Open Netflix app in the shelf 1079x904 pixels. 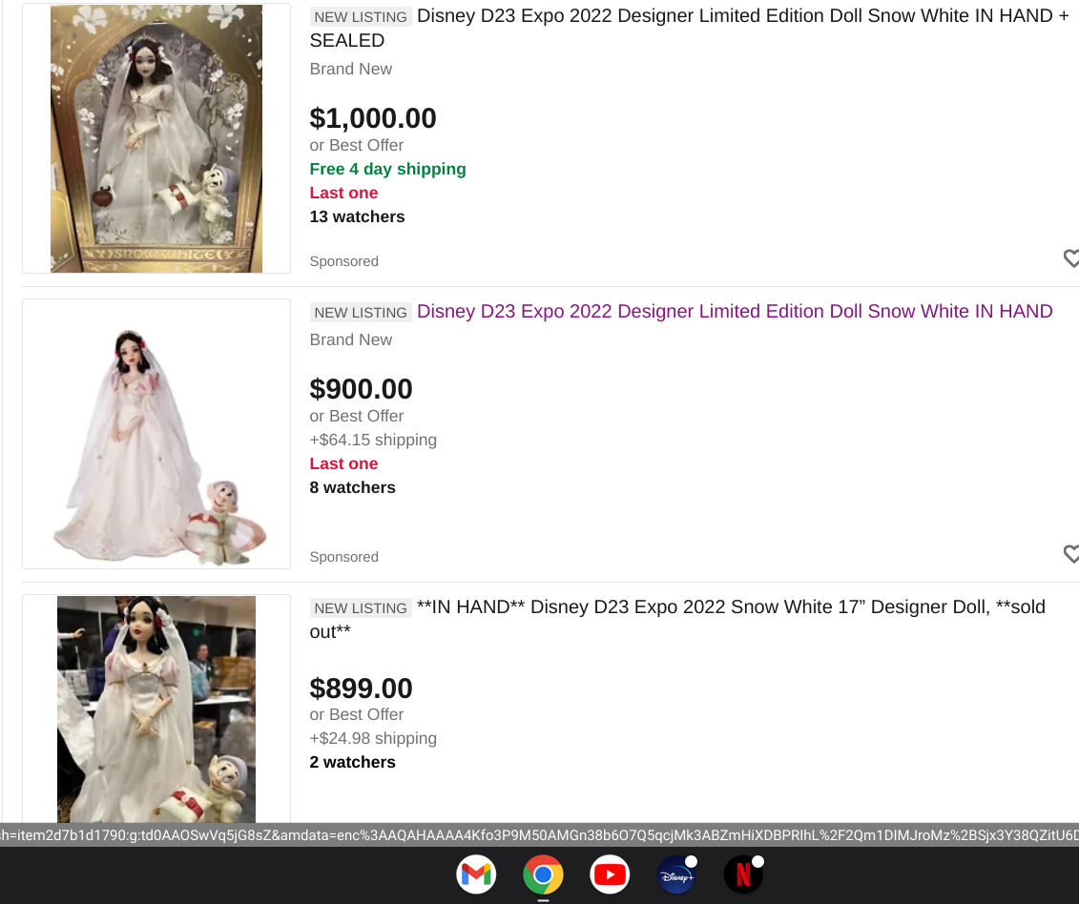[743, 874]
